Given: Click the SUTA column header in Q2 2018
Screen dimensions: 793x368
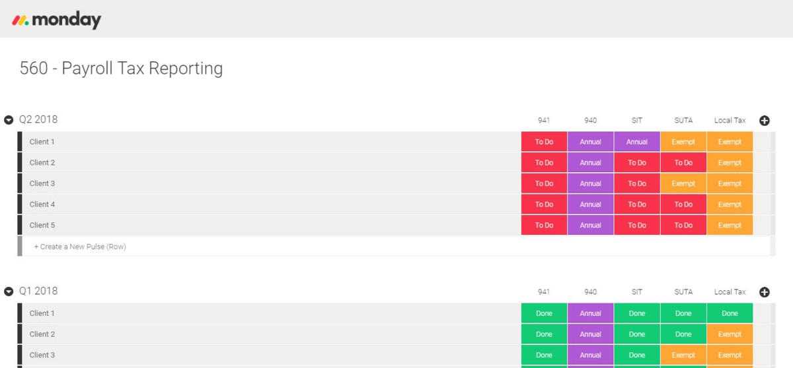Looking at the screenshot, I should point(683,121).
